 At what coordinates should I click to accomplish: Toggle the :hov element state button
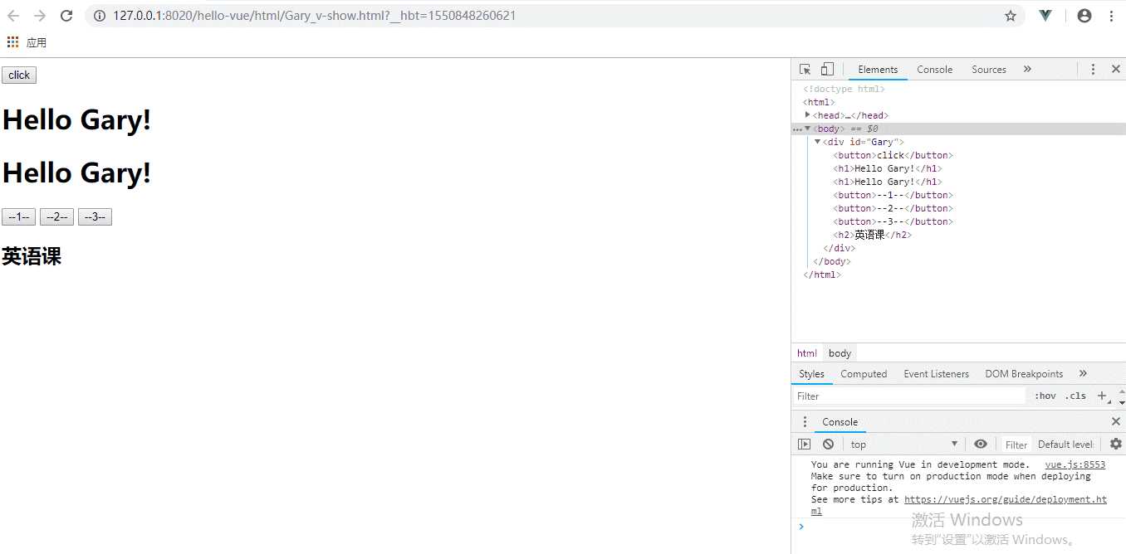pos(1045,396)
